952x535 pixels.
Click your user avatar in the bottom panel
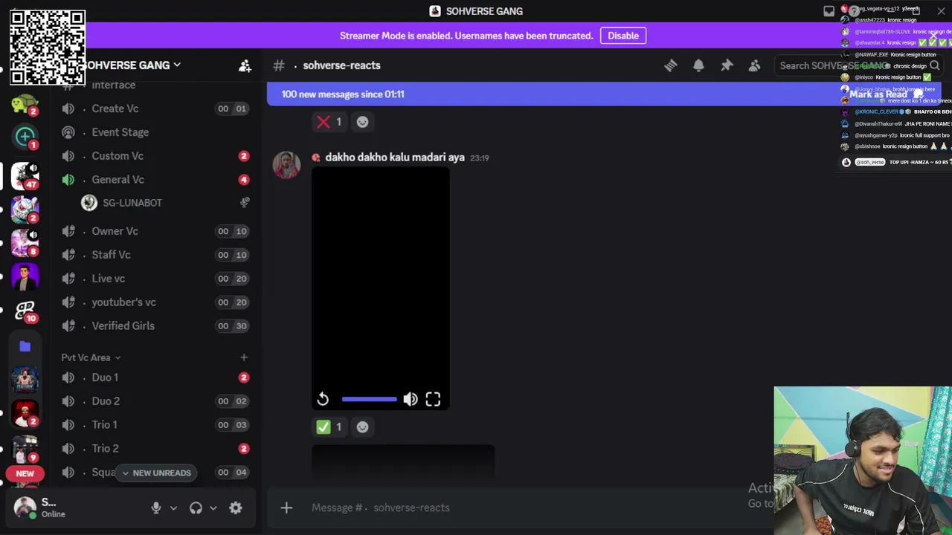(25, 508)
